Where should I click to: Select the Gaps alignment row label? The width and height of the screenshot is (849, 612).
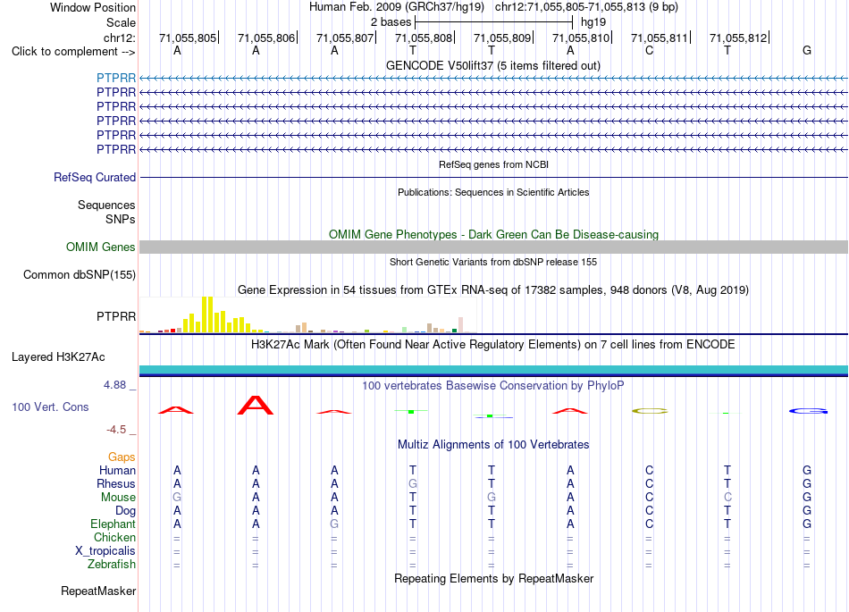[x=122, y=457]
